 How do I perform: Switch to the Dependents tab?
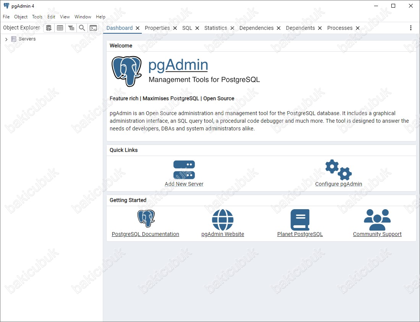tap(300, 28)
